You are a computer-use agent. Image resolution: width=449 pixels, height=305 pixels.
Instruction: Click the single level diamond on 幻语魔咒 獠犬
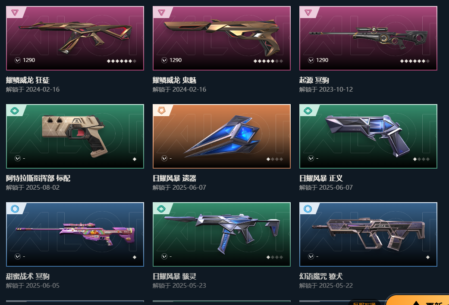(428, 257)
